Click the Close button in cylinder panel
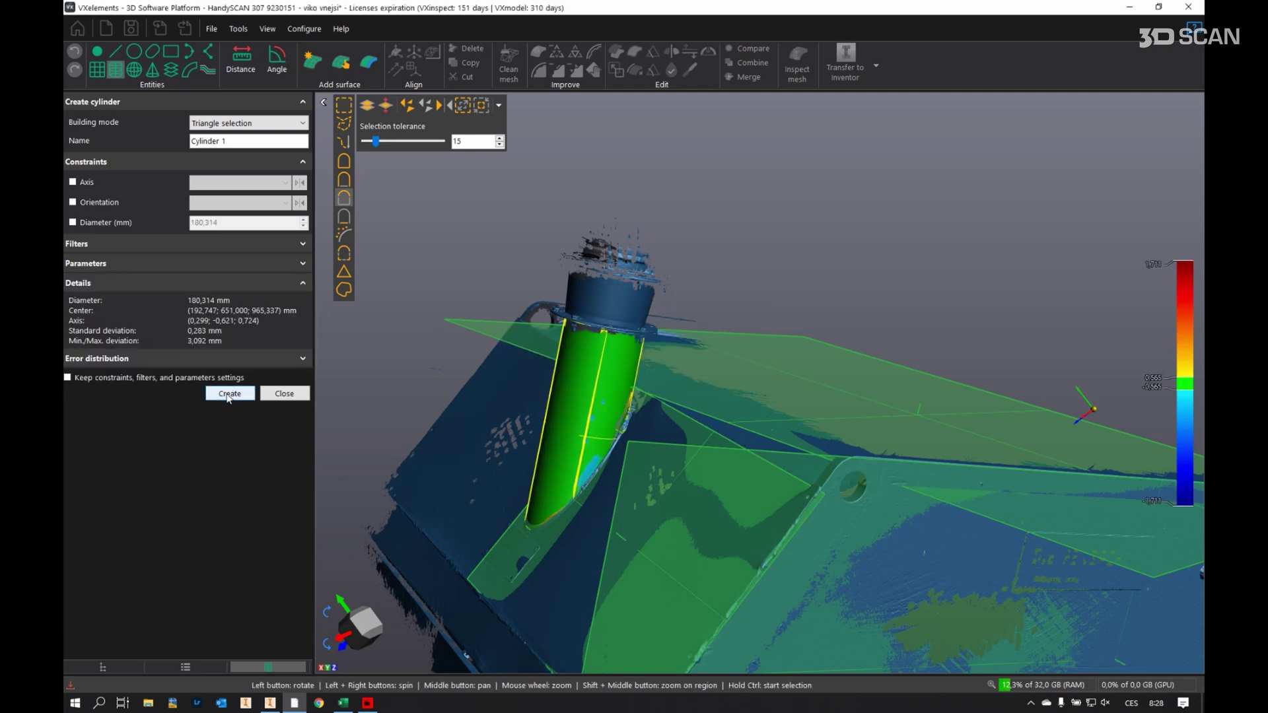Screen dimensions: 1268x713 pyautogui.click(x=284, y=393)
